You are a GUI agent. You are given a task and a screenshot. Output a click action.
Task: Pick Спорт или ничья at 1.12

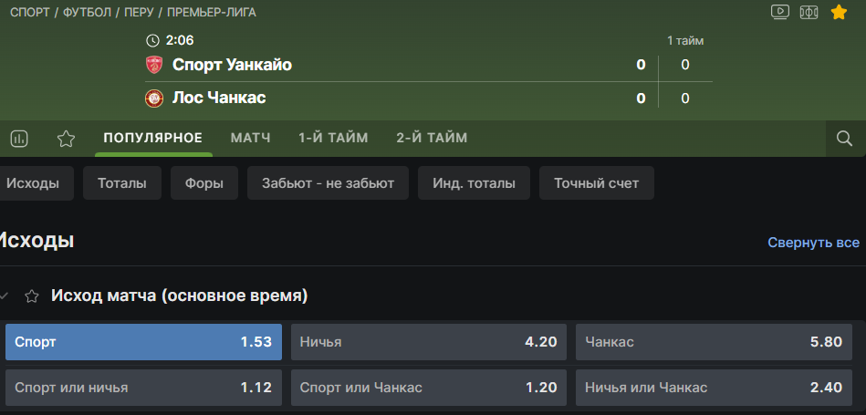143,387
